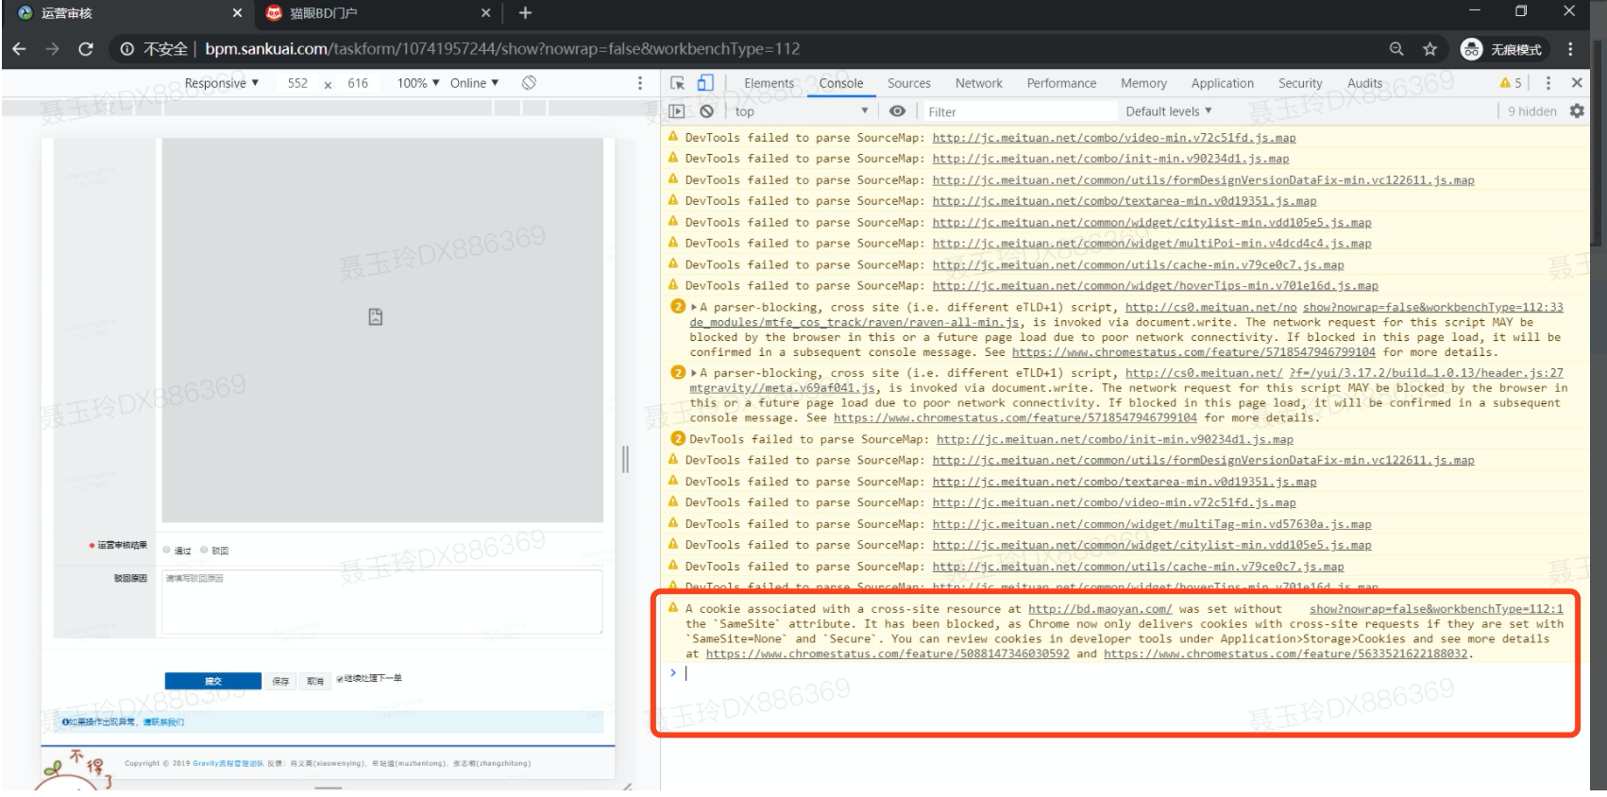
Task: Switch to the Application tab
Action: click(x=1222, y=83)
